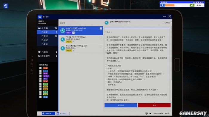Screen dimensions: 209x117
Task: Click the battery status icon
Action: (x=150, y=113)
